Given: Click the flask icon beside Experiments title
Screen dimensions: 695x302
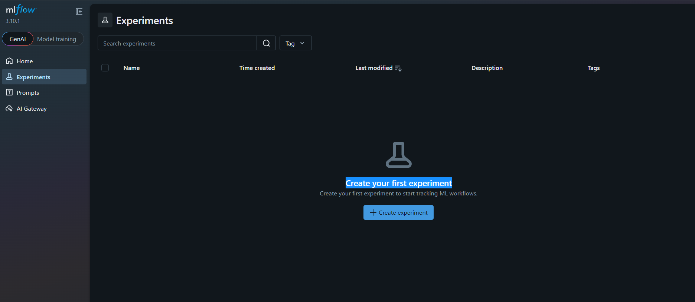Looking at the screenshot, I should tap(105, 20).
